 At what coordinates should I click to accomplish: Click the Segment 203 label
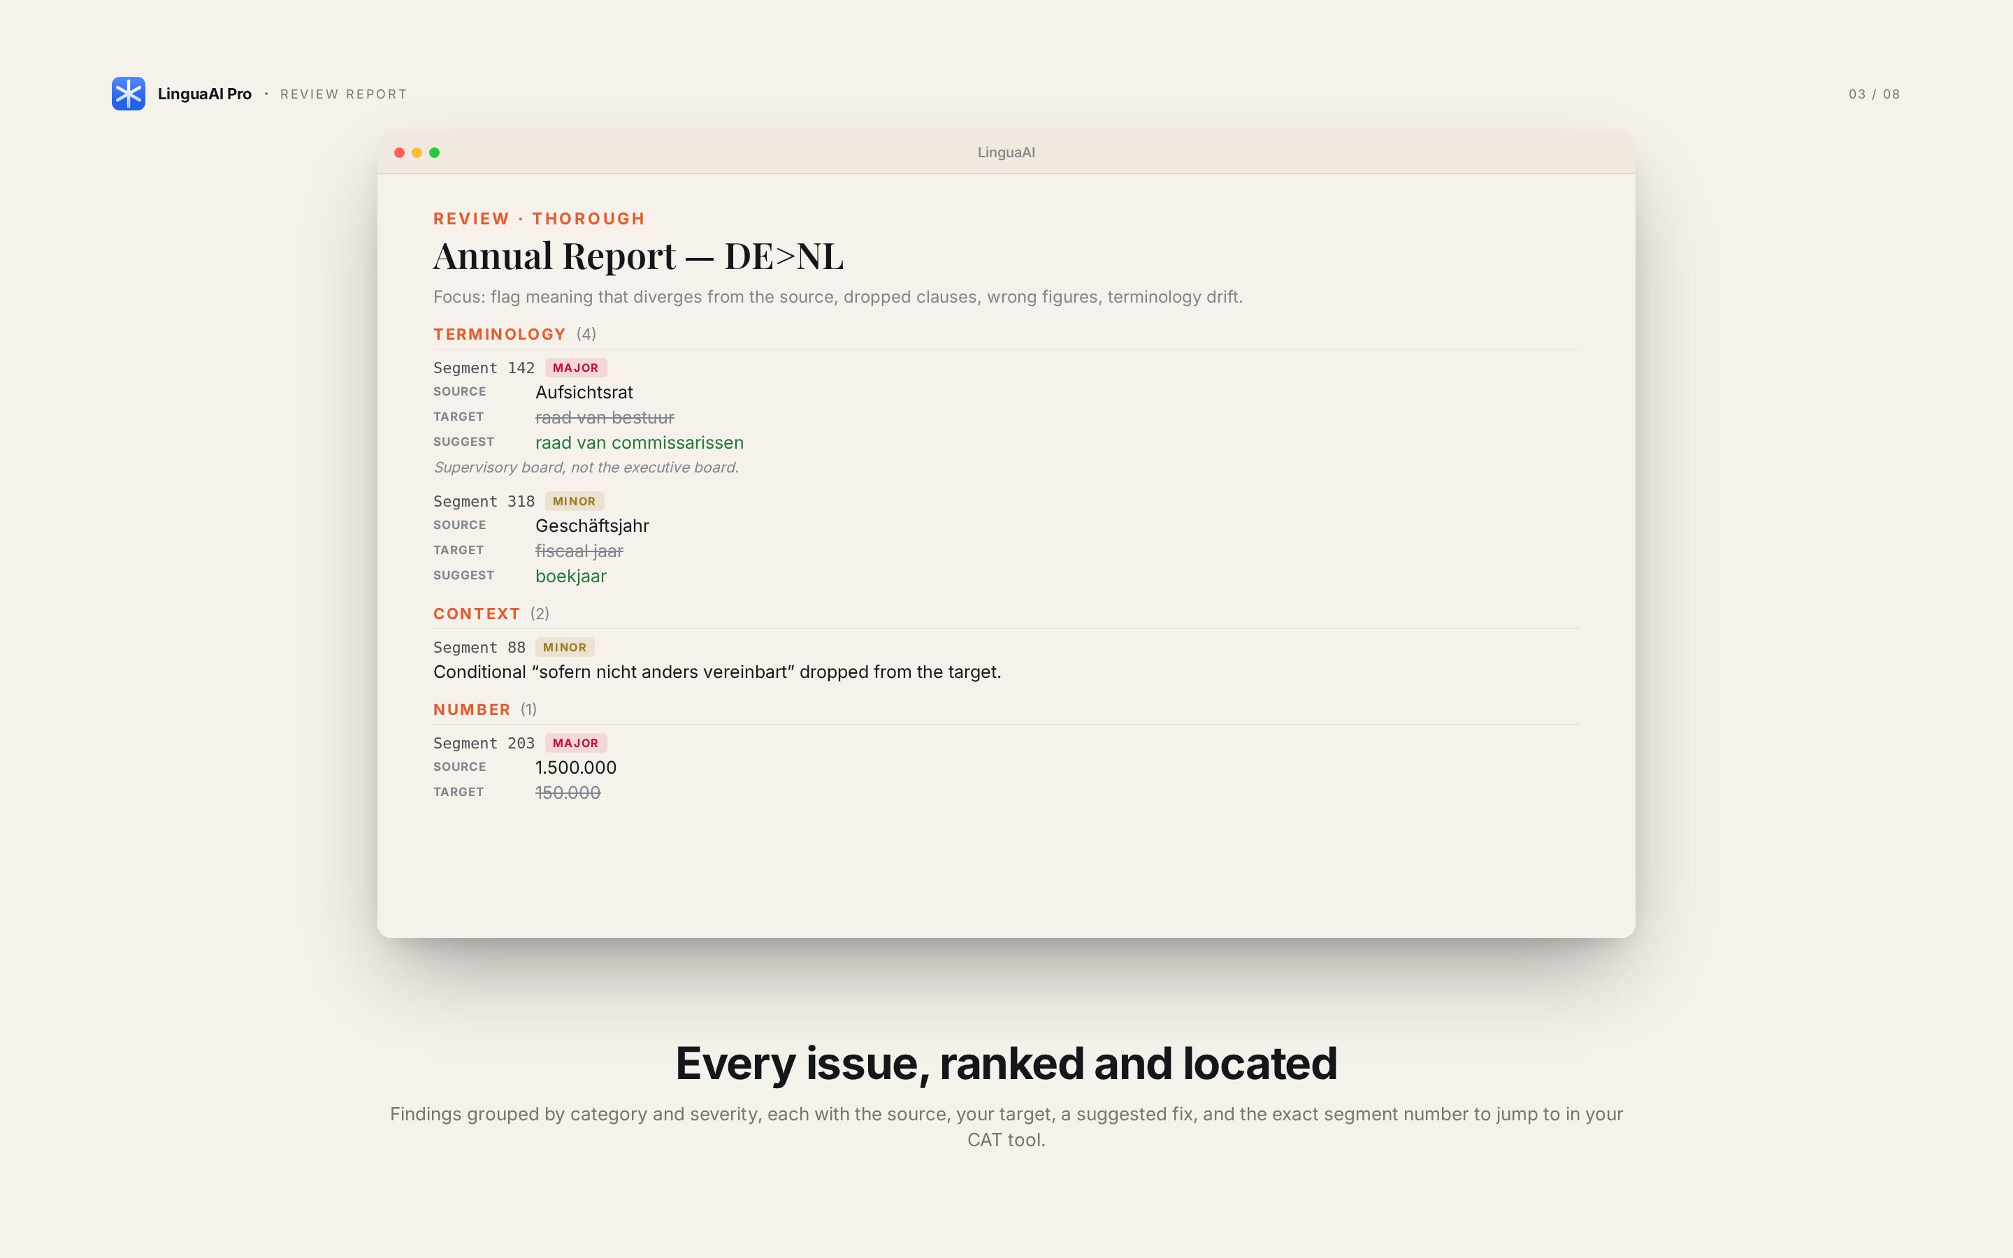pyautogui.click(x=484, y=744)
